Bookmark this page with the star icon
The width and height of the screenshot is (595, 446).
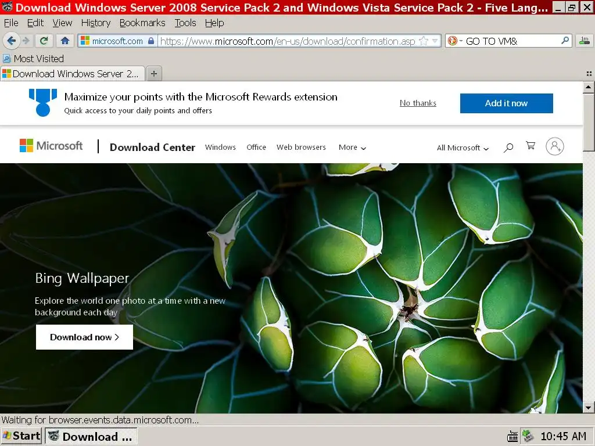[424, 41]
